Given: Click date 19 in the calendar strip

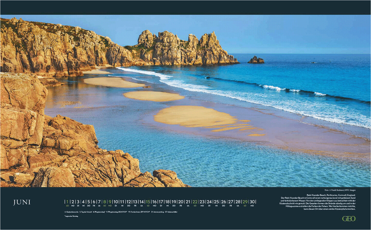Looking at the screenshot, I should 174,202.
